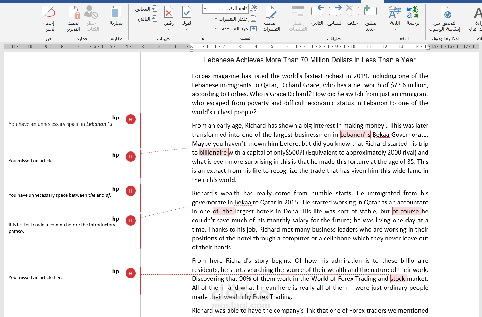Click the title 'Lebanese Achieves More Than 70 Million Dollars'
This screenshot has height=317, width=482.
[310, 60]
